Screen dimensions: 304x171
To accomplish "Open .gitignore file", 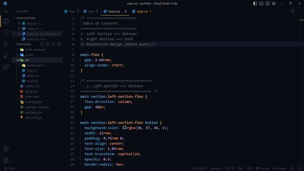I will click(x=32, y=92).
